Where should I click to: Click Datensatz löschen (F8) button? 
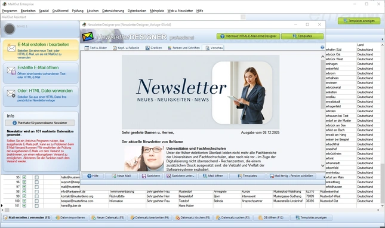(x=193, y=218)
